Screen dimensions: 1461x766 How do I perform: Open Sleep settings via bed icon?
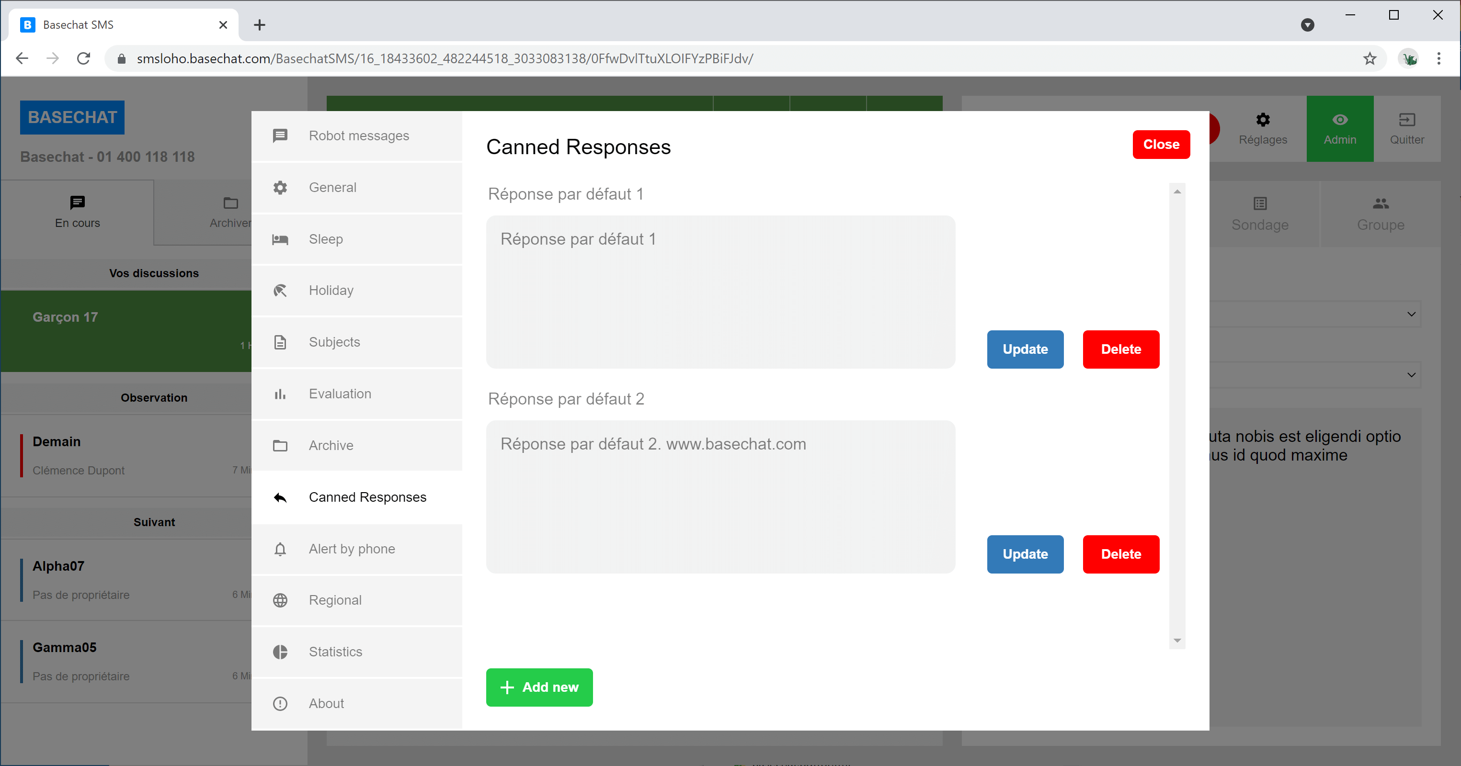coord(280,239)
